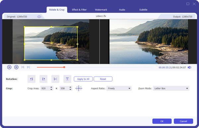Click the Reset button
The width and height of the screenshot is (199, 128).
pos(103,79)
